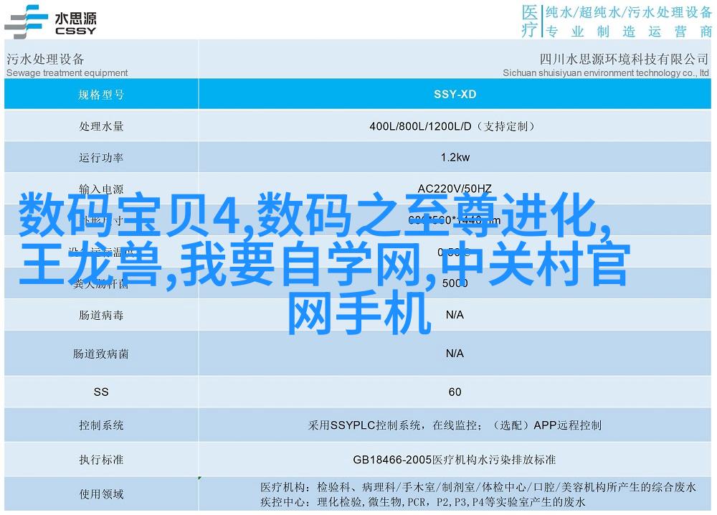Click the 'SS' row label
The width and height of the screenshot is (717, 515).
101,392
